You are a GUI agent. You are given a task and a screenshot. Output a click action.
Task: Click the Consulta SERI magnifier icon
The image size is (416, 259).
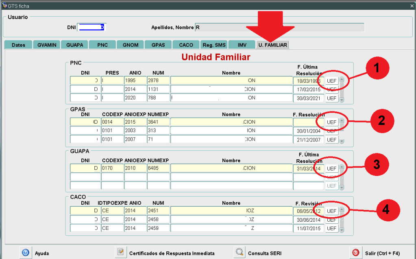click(x=239, y=253)
